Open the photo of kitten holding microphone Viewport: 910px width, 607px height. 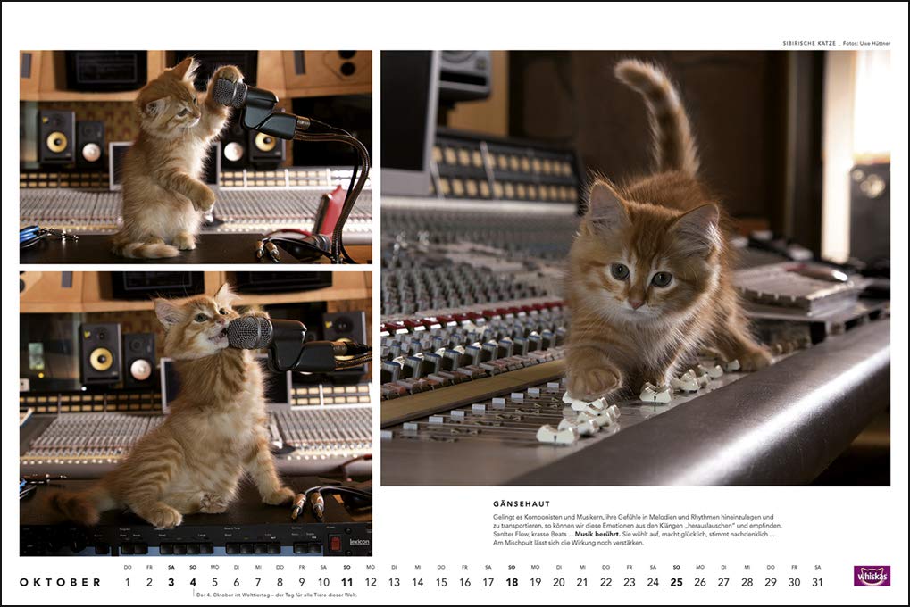[196, 157]
